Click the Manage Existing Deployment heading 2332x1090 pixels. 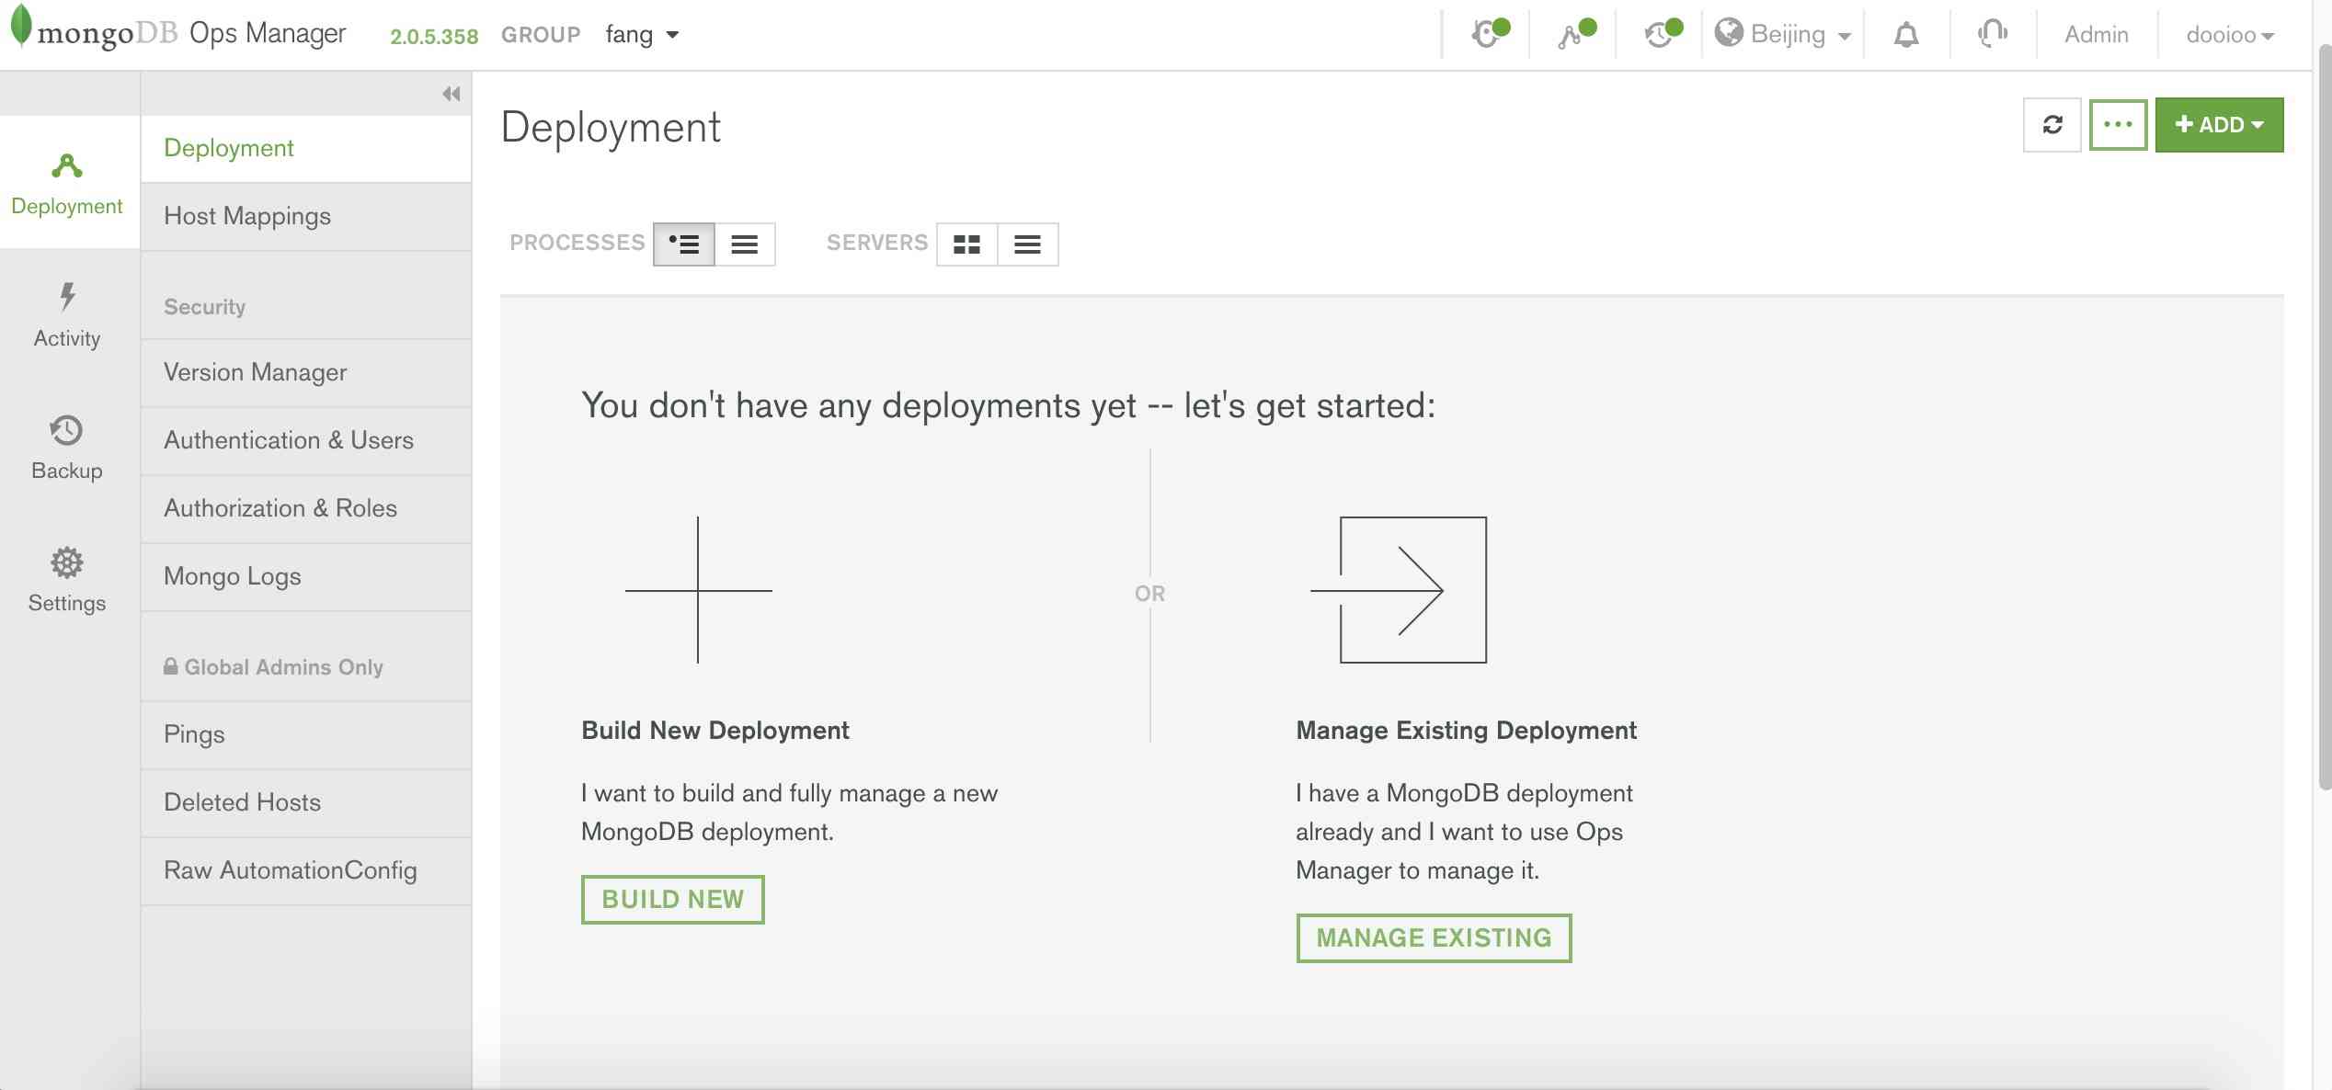(1467, 731)
